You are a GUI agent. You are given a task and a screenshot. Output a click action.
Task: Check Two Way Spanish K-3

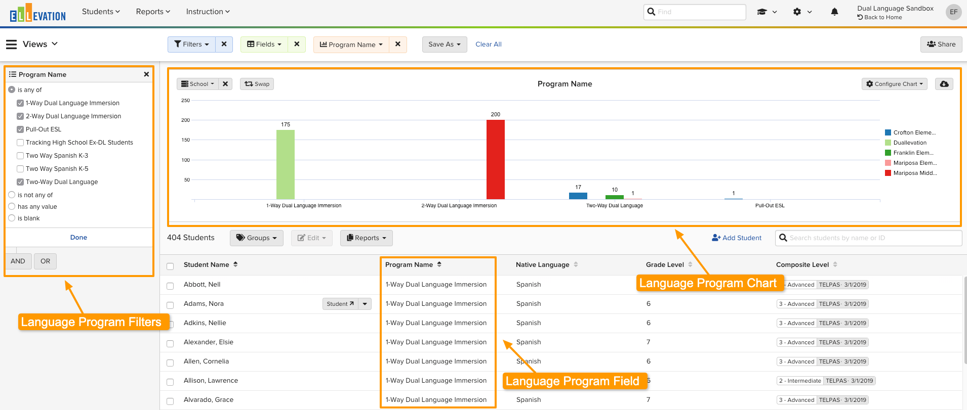pyautogui.click(x=20, y=156)
